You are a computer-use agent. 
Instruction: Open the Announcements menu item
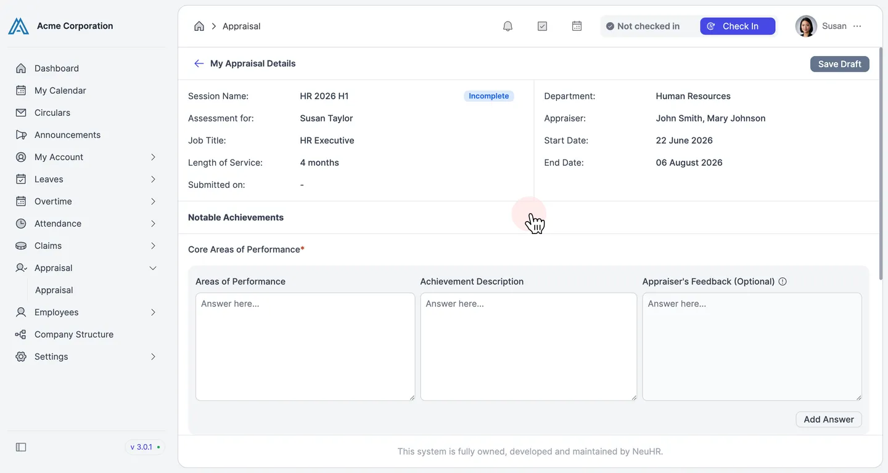coord(86,135)
